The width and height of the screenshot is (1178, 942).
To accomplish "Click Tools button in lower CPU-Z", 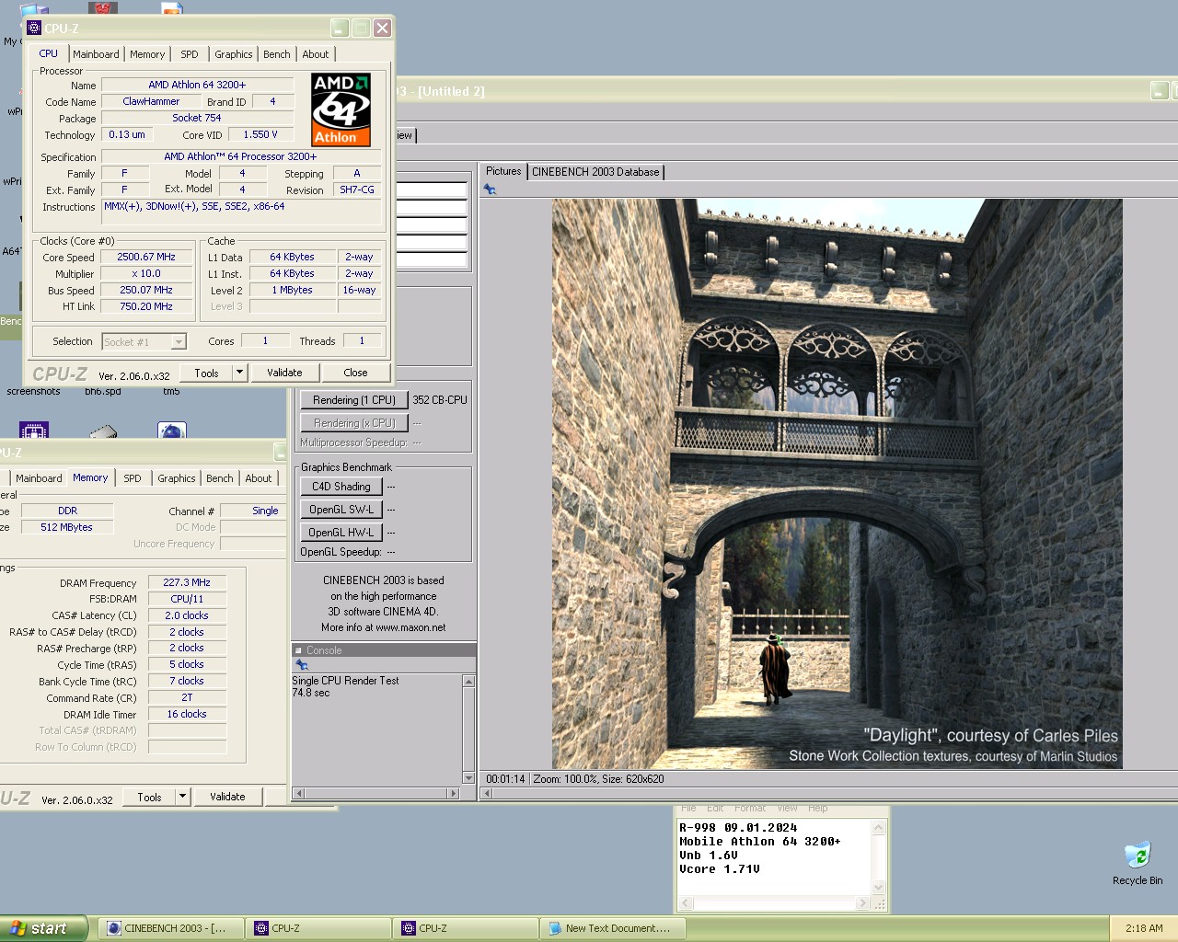I will pyautogui.click(x=149, y=797).
